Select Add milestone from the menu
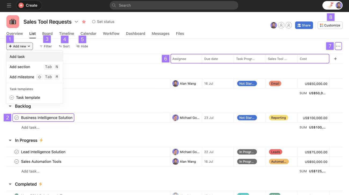 [x=22, y=77]
